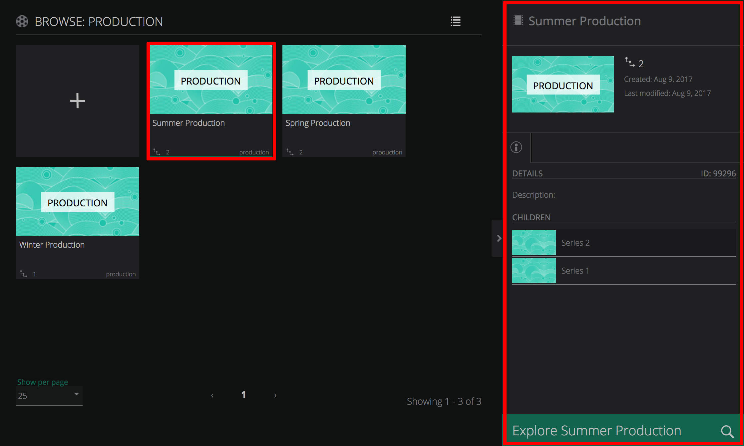Collapse the details side panel arrow
Image resolution: width=744 pixels, height=446 pixels.
(x=499, y=238)
